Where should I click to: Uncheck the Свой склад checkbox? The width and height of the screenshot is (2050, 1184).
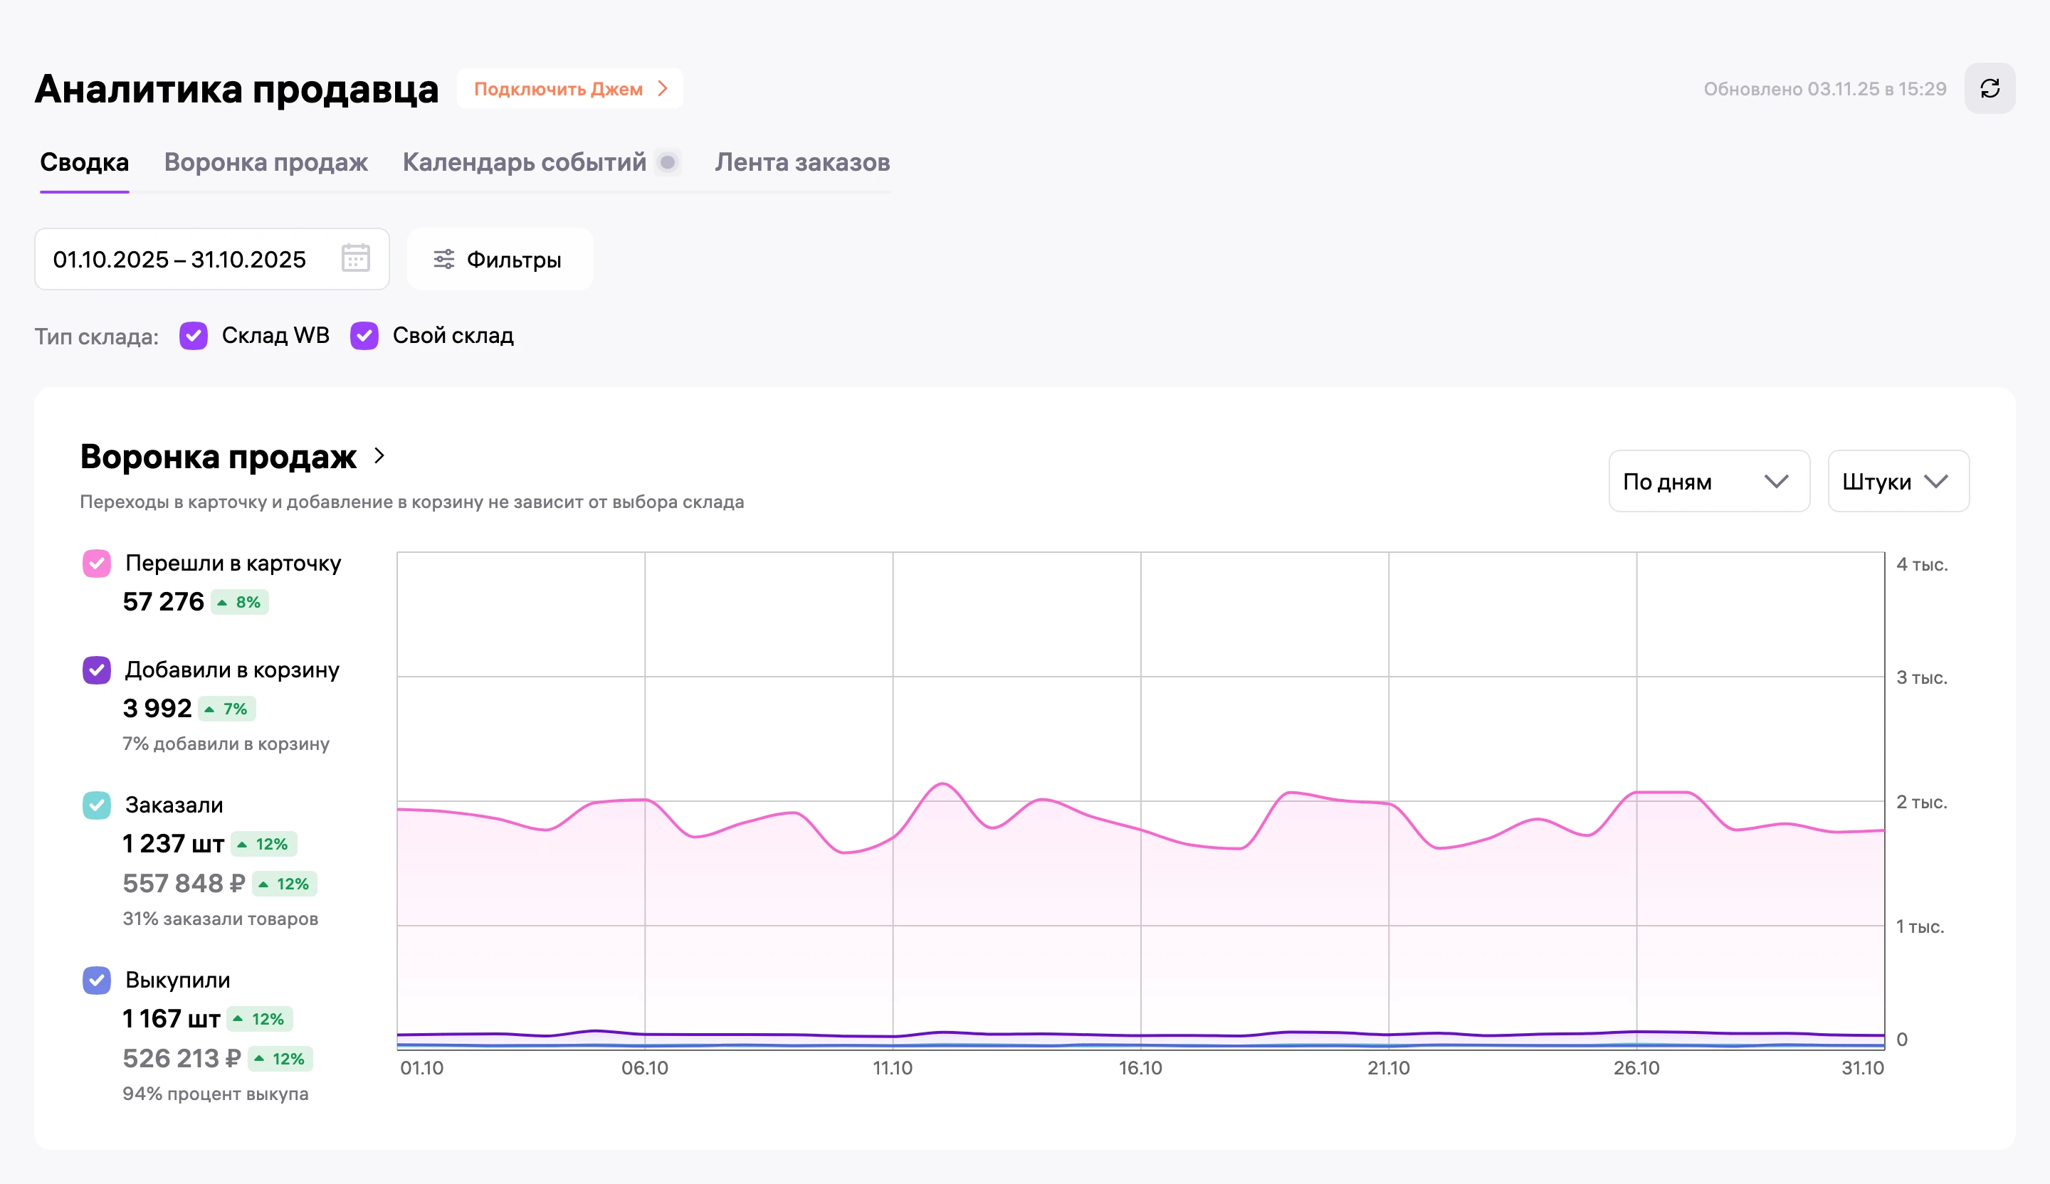364,335
